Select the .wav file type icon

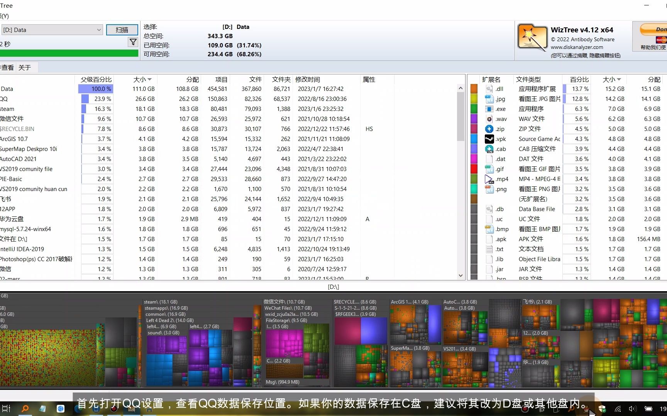tap(489, 119)
